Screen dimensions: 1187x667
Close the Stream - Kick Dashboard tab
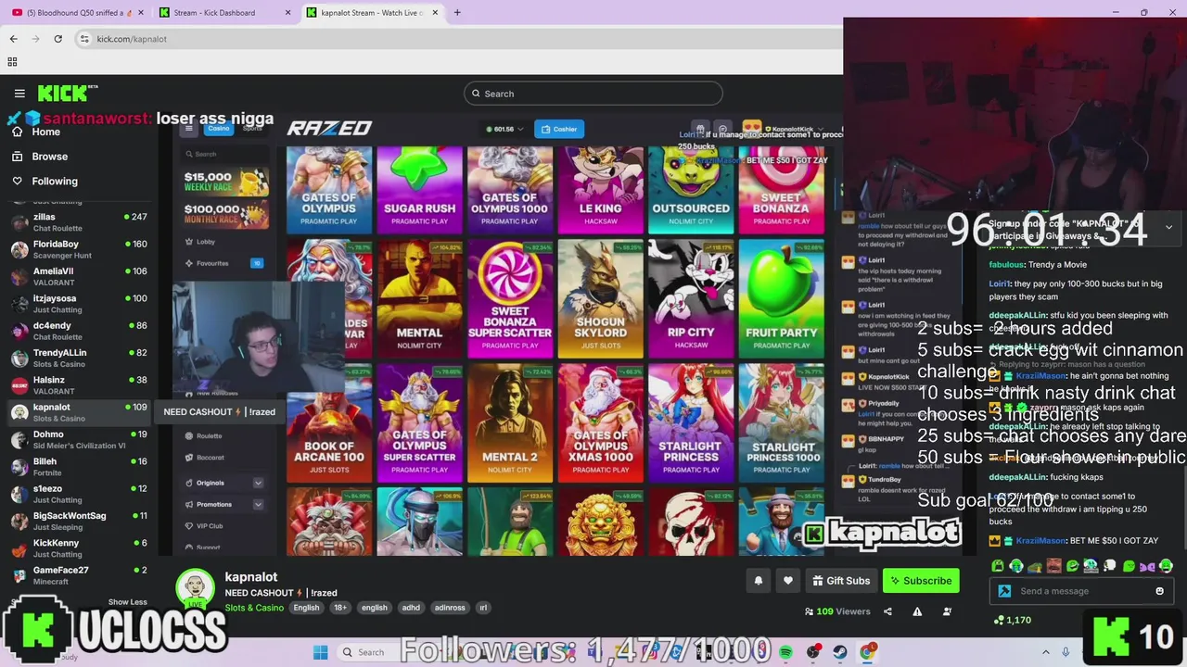click(287, 13)
